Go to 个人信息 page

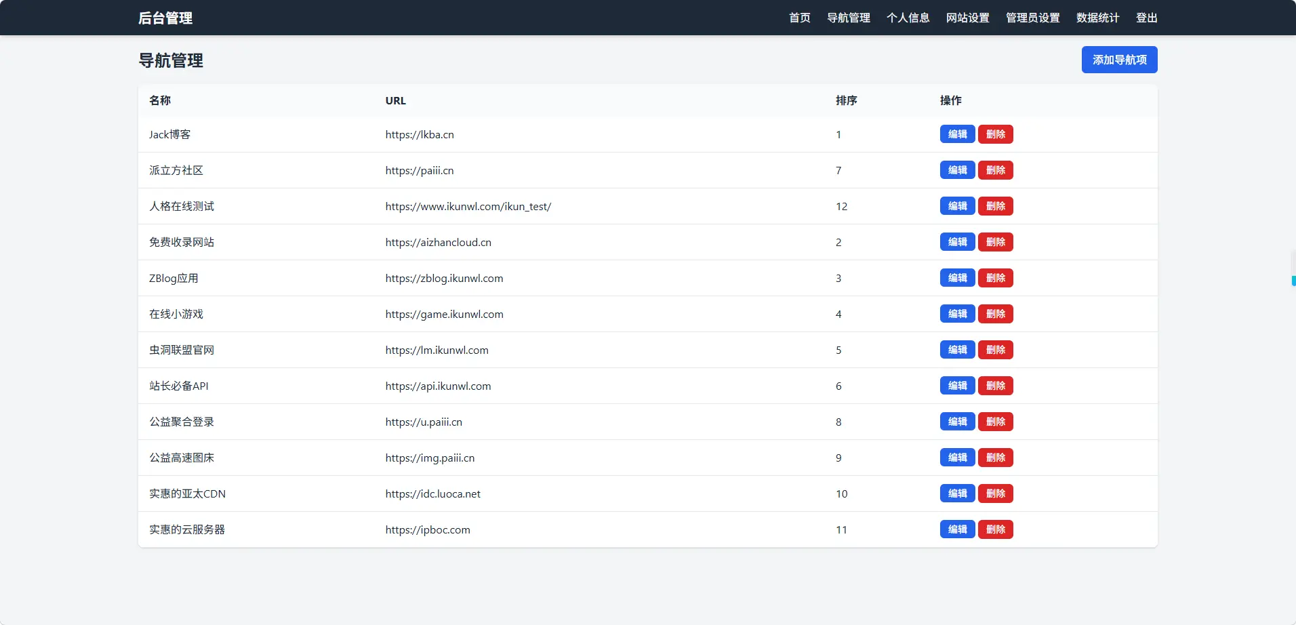click(908, 18)
